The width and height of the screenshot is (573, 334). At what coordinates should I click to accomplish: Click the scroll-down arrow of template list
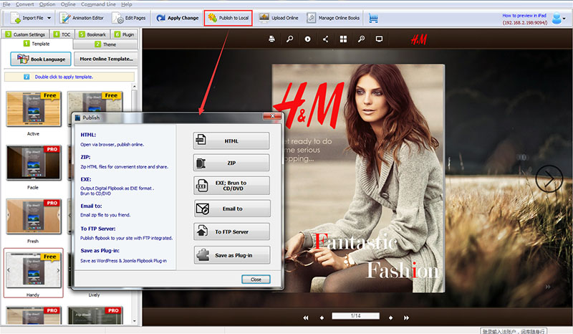pyautogui.click(x=134, y=321)
